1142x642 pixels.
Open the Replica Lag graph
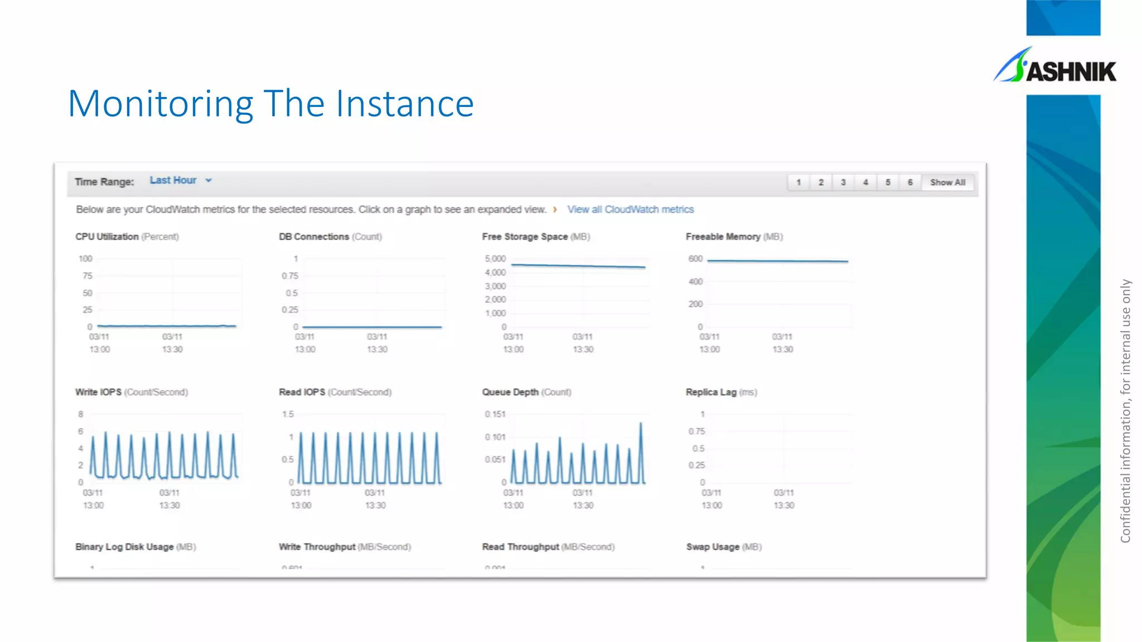tap(771, 460)
